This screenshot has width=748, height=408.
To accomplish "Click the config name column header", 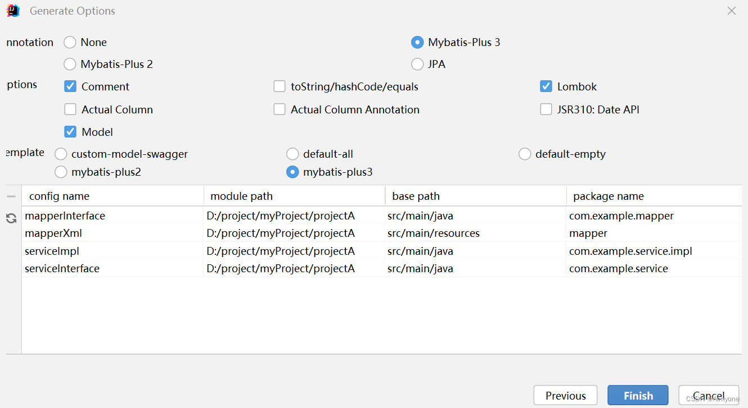I will (112, 196).
